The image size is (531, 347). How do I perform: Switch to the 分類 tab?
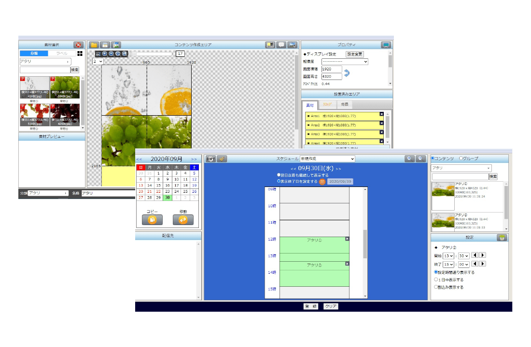pyautogui.click(x=34, y=53)
